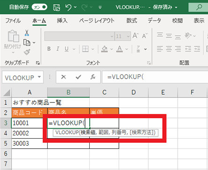Click Align Right icon
Image resolution: width=208 pixels, height=170 pixels.
click(x=178, y=49)
